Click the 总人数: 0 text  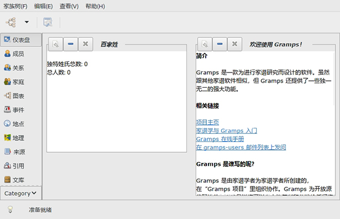[x=59, y=72]
